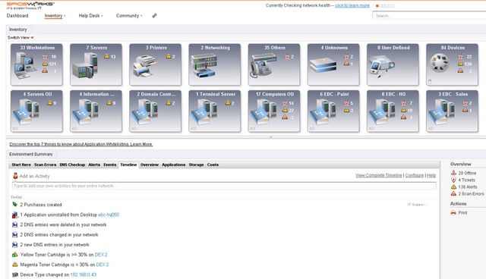Click '2 DNS entries were deleted' entry
Screen dimensions: 486x279
[x=63, y=224]
